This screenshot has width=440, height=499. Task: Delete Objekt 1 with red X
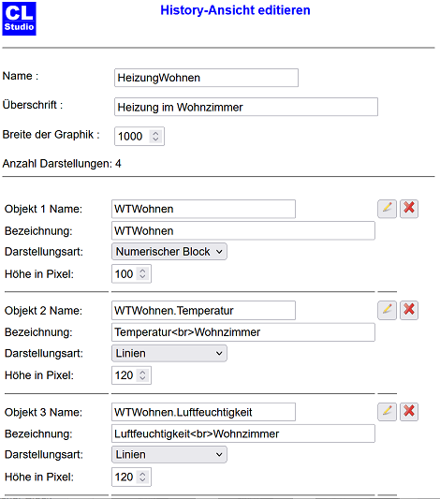coord(409,209)
